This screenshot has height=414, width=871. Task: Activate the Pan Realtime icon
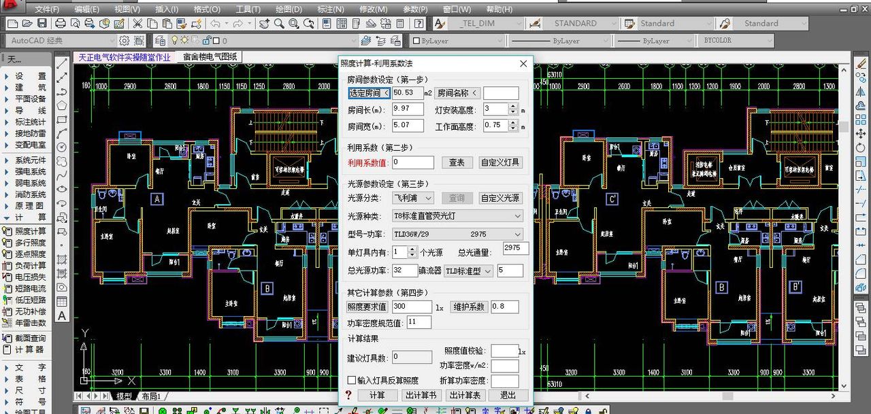pos(264,23)
